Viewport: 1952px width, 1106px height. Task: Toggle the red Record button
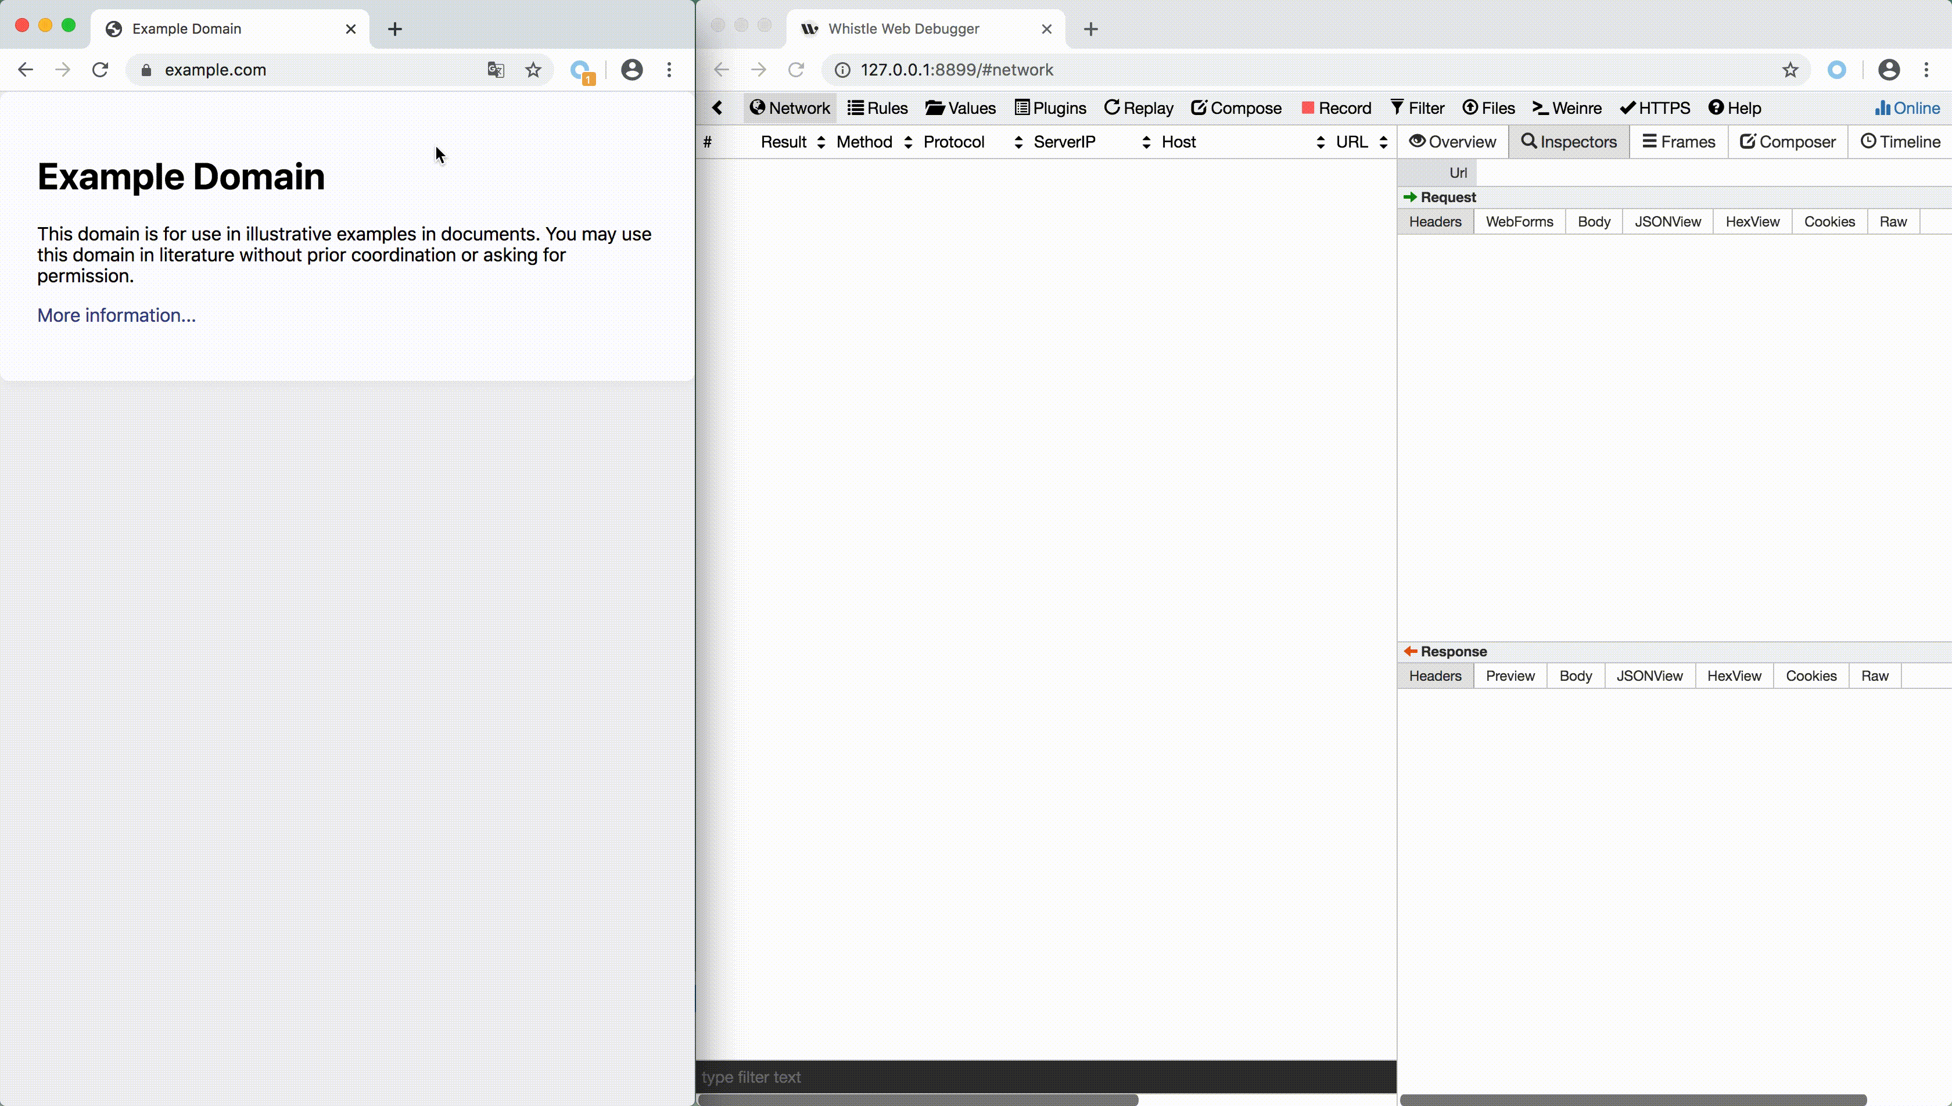(1336, 108)
